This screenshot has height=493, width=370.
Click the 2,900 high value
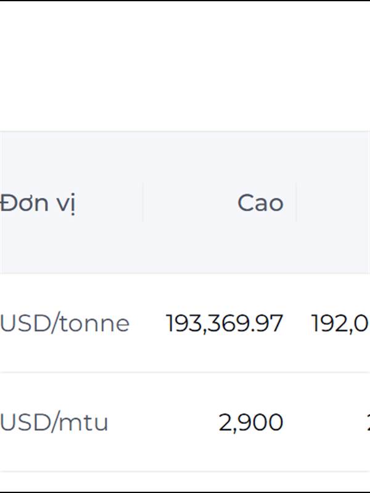point(251,422)
